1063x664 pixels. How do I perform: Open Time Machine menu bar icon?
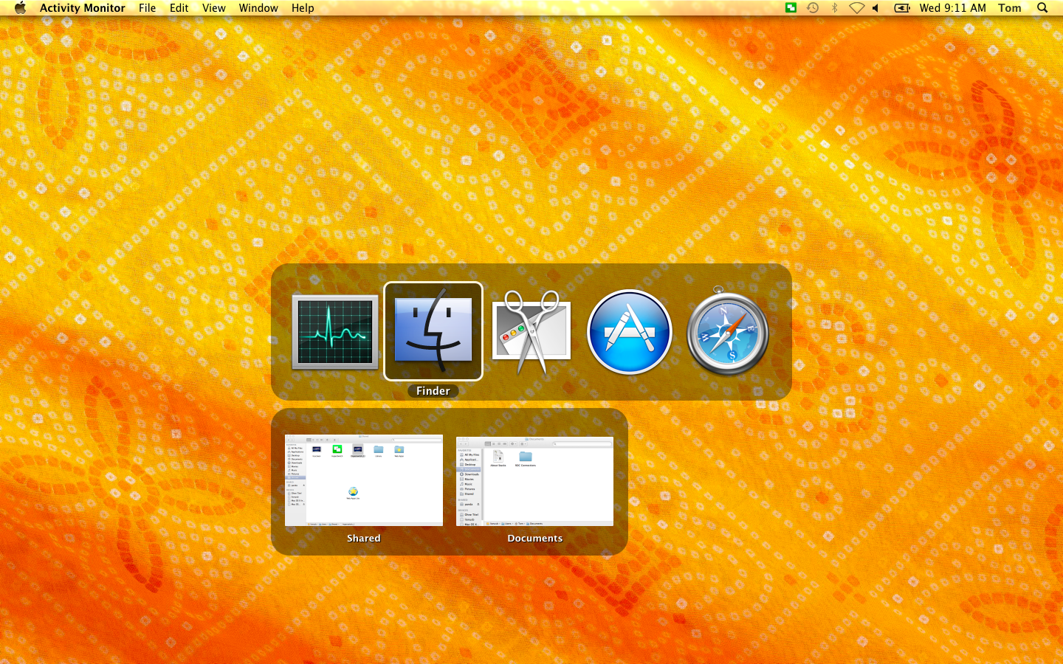click(813, 8)
